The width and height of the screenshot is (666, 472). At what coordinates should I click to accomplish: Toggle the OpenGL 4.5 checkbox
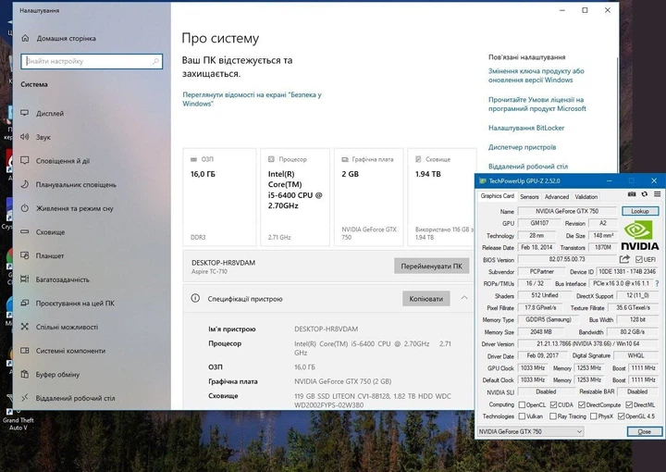(x=621, y=416)
